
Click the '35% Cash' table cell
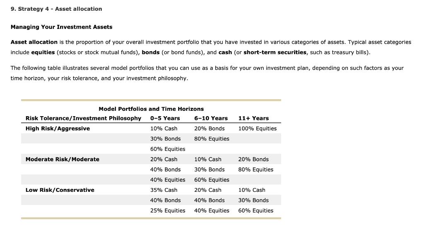[164, 190]
